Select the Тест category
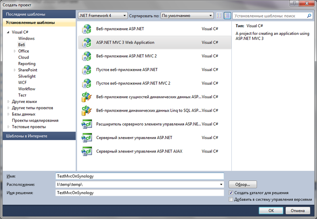Screen dimensions: 317x219 pyautogui.click(x=22, y=95)
